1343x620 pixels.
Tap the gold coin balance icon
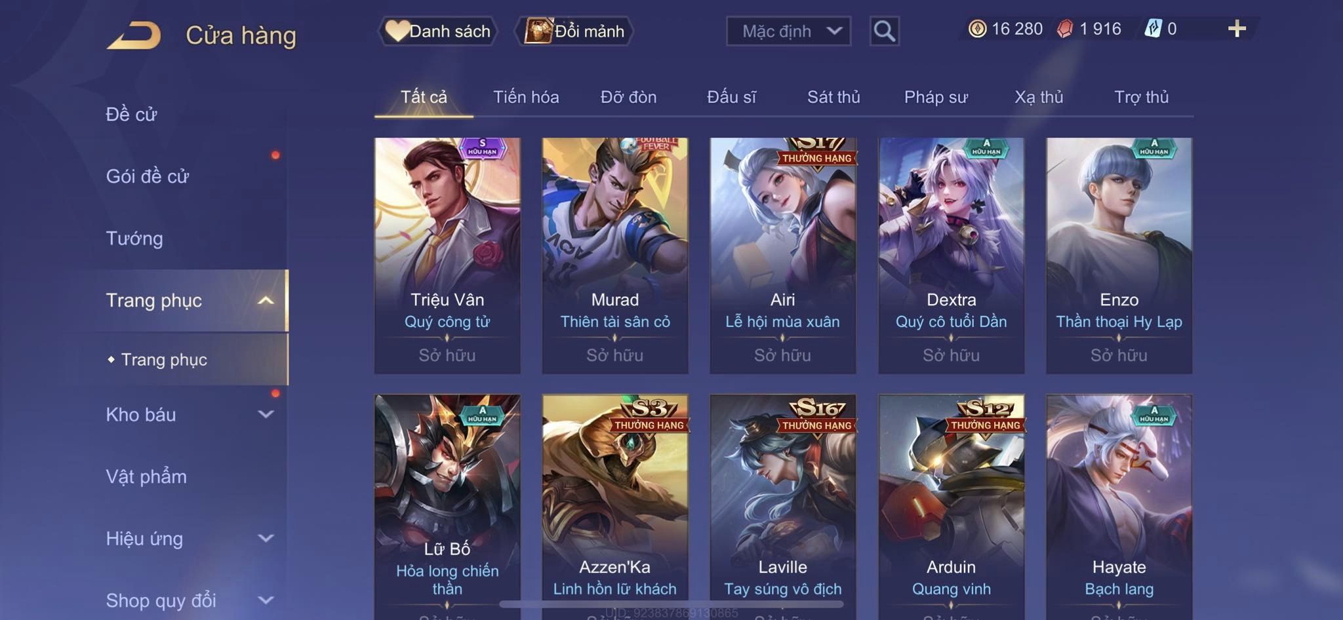click(977, 29)
